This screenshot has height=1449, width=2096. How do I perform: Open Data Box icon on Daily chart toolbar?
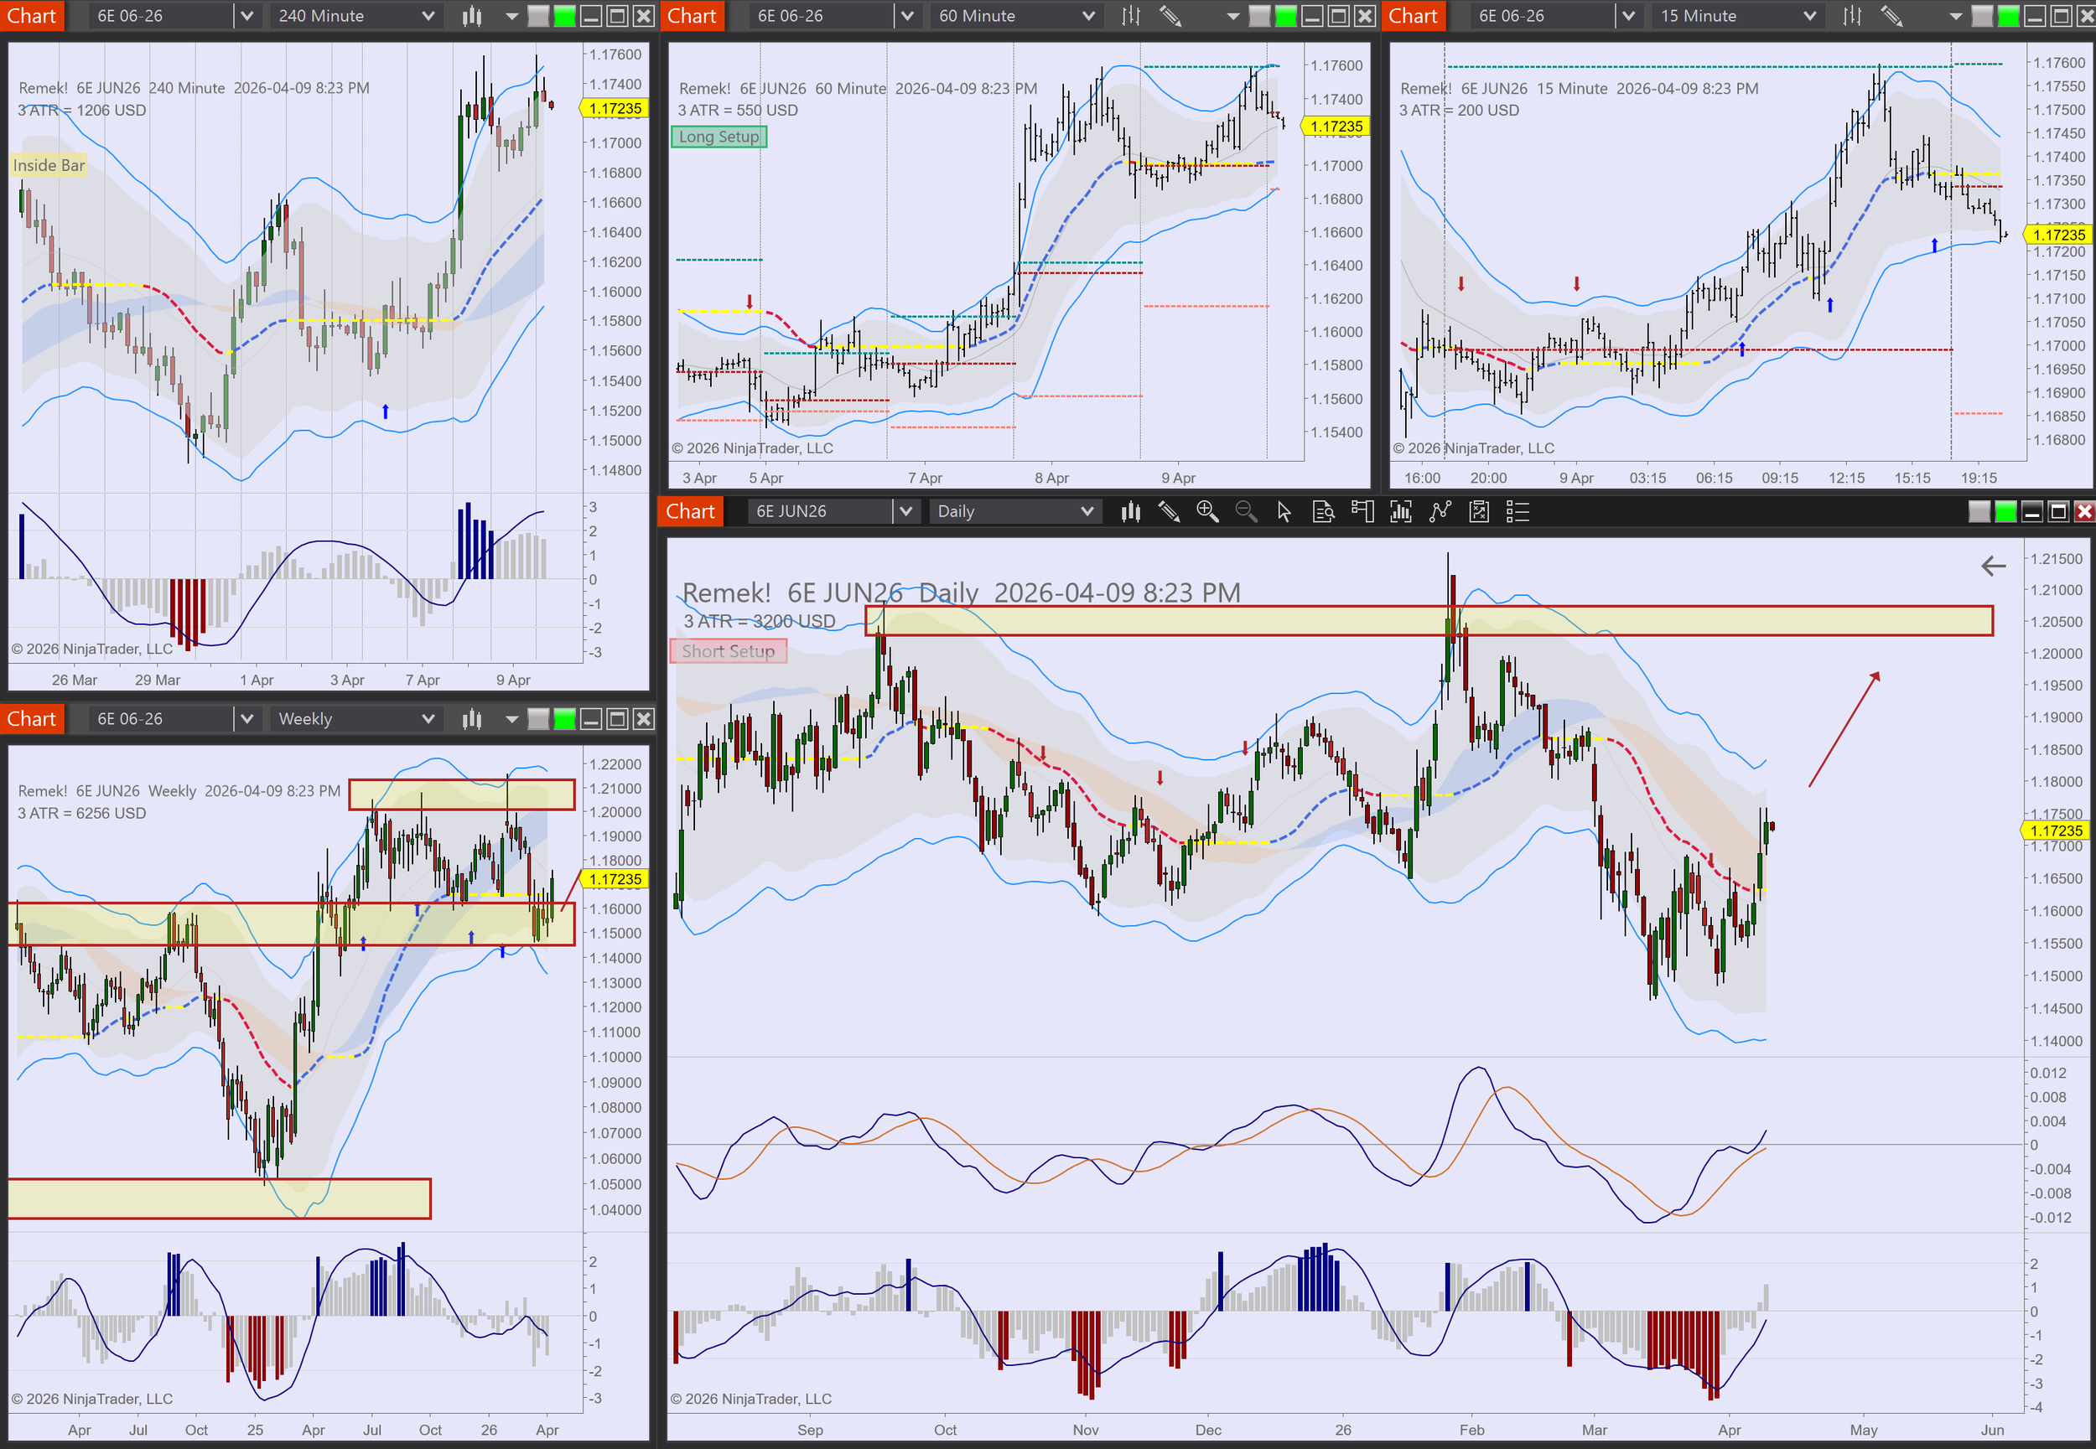(1323, 512)
